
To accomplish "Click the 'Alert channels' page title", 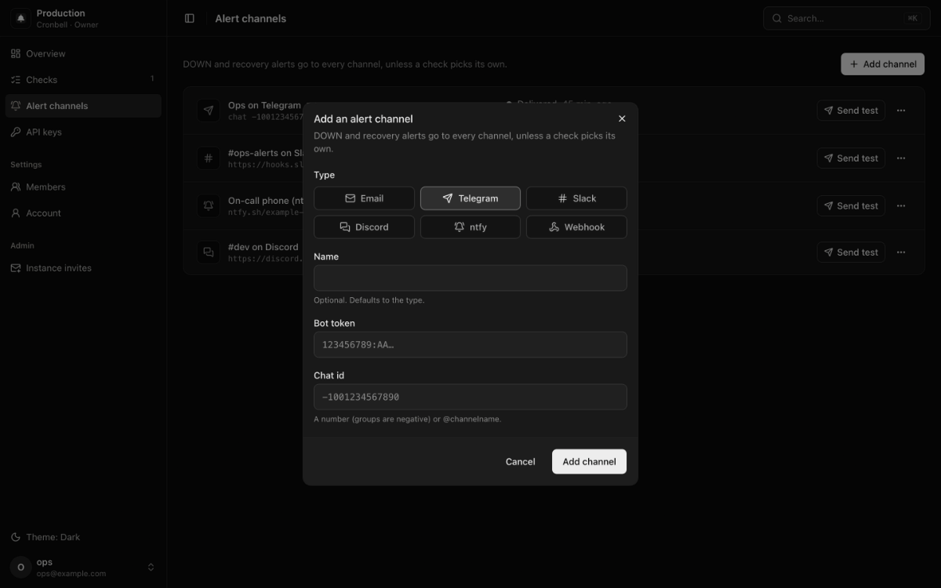I will click(250, 18).
